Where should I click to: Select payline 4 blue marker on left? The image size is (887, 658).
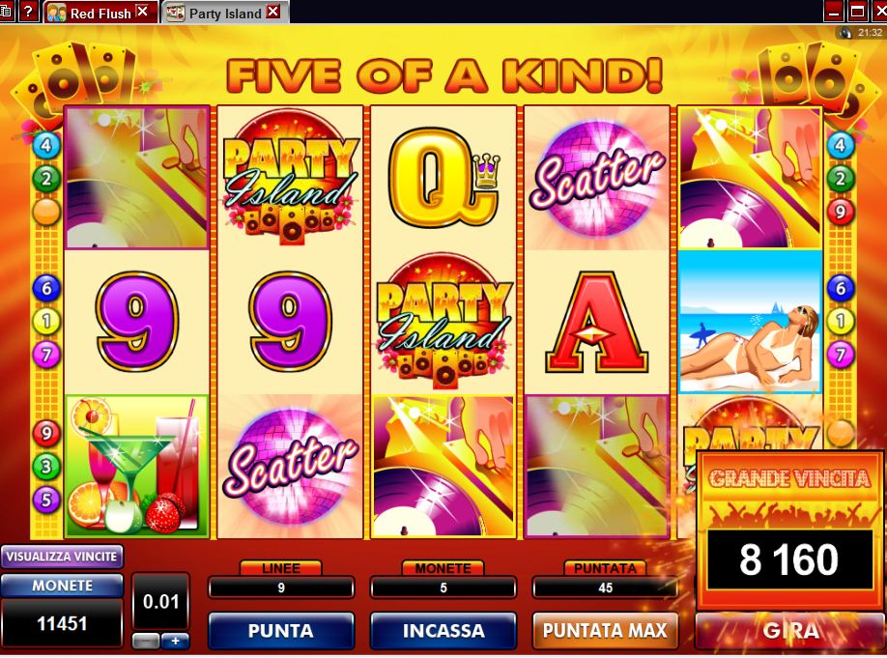(45, 145)
